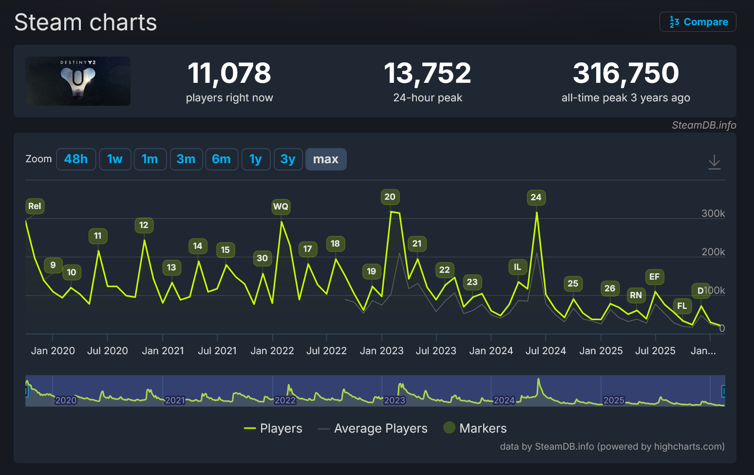Click the 'IL' marker near Jan 2024
The image size is (754, 475).
click(x=517, y=266)
